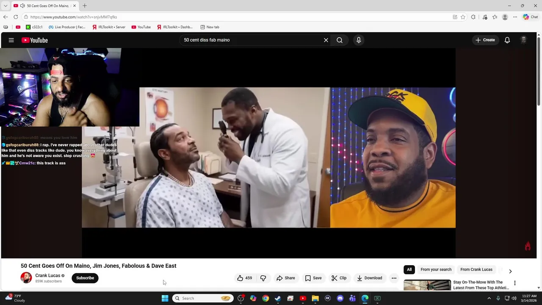Open options for the Stay On-The-Move video
The width and height of the screenshot is (542, 305).
click(x=515, y=283)
